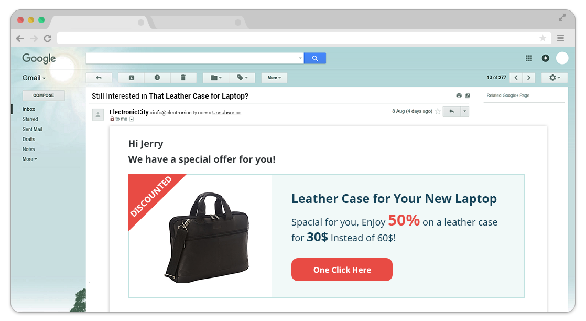Open the notifications bell icon
The width and height of the screenshot is (586, 321).
[546, 58]
